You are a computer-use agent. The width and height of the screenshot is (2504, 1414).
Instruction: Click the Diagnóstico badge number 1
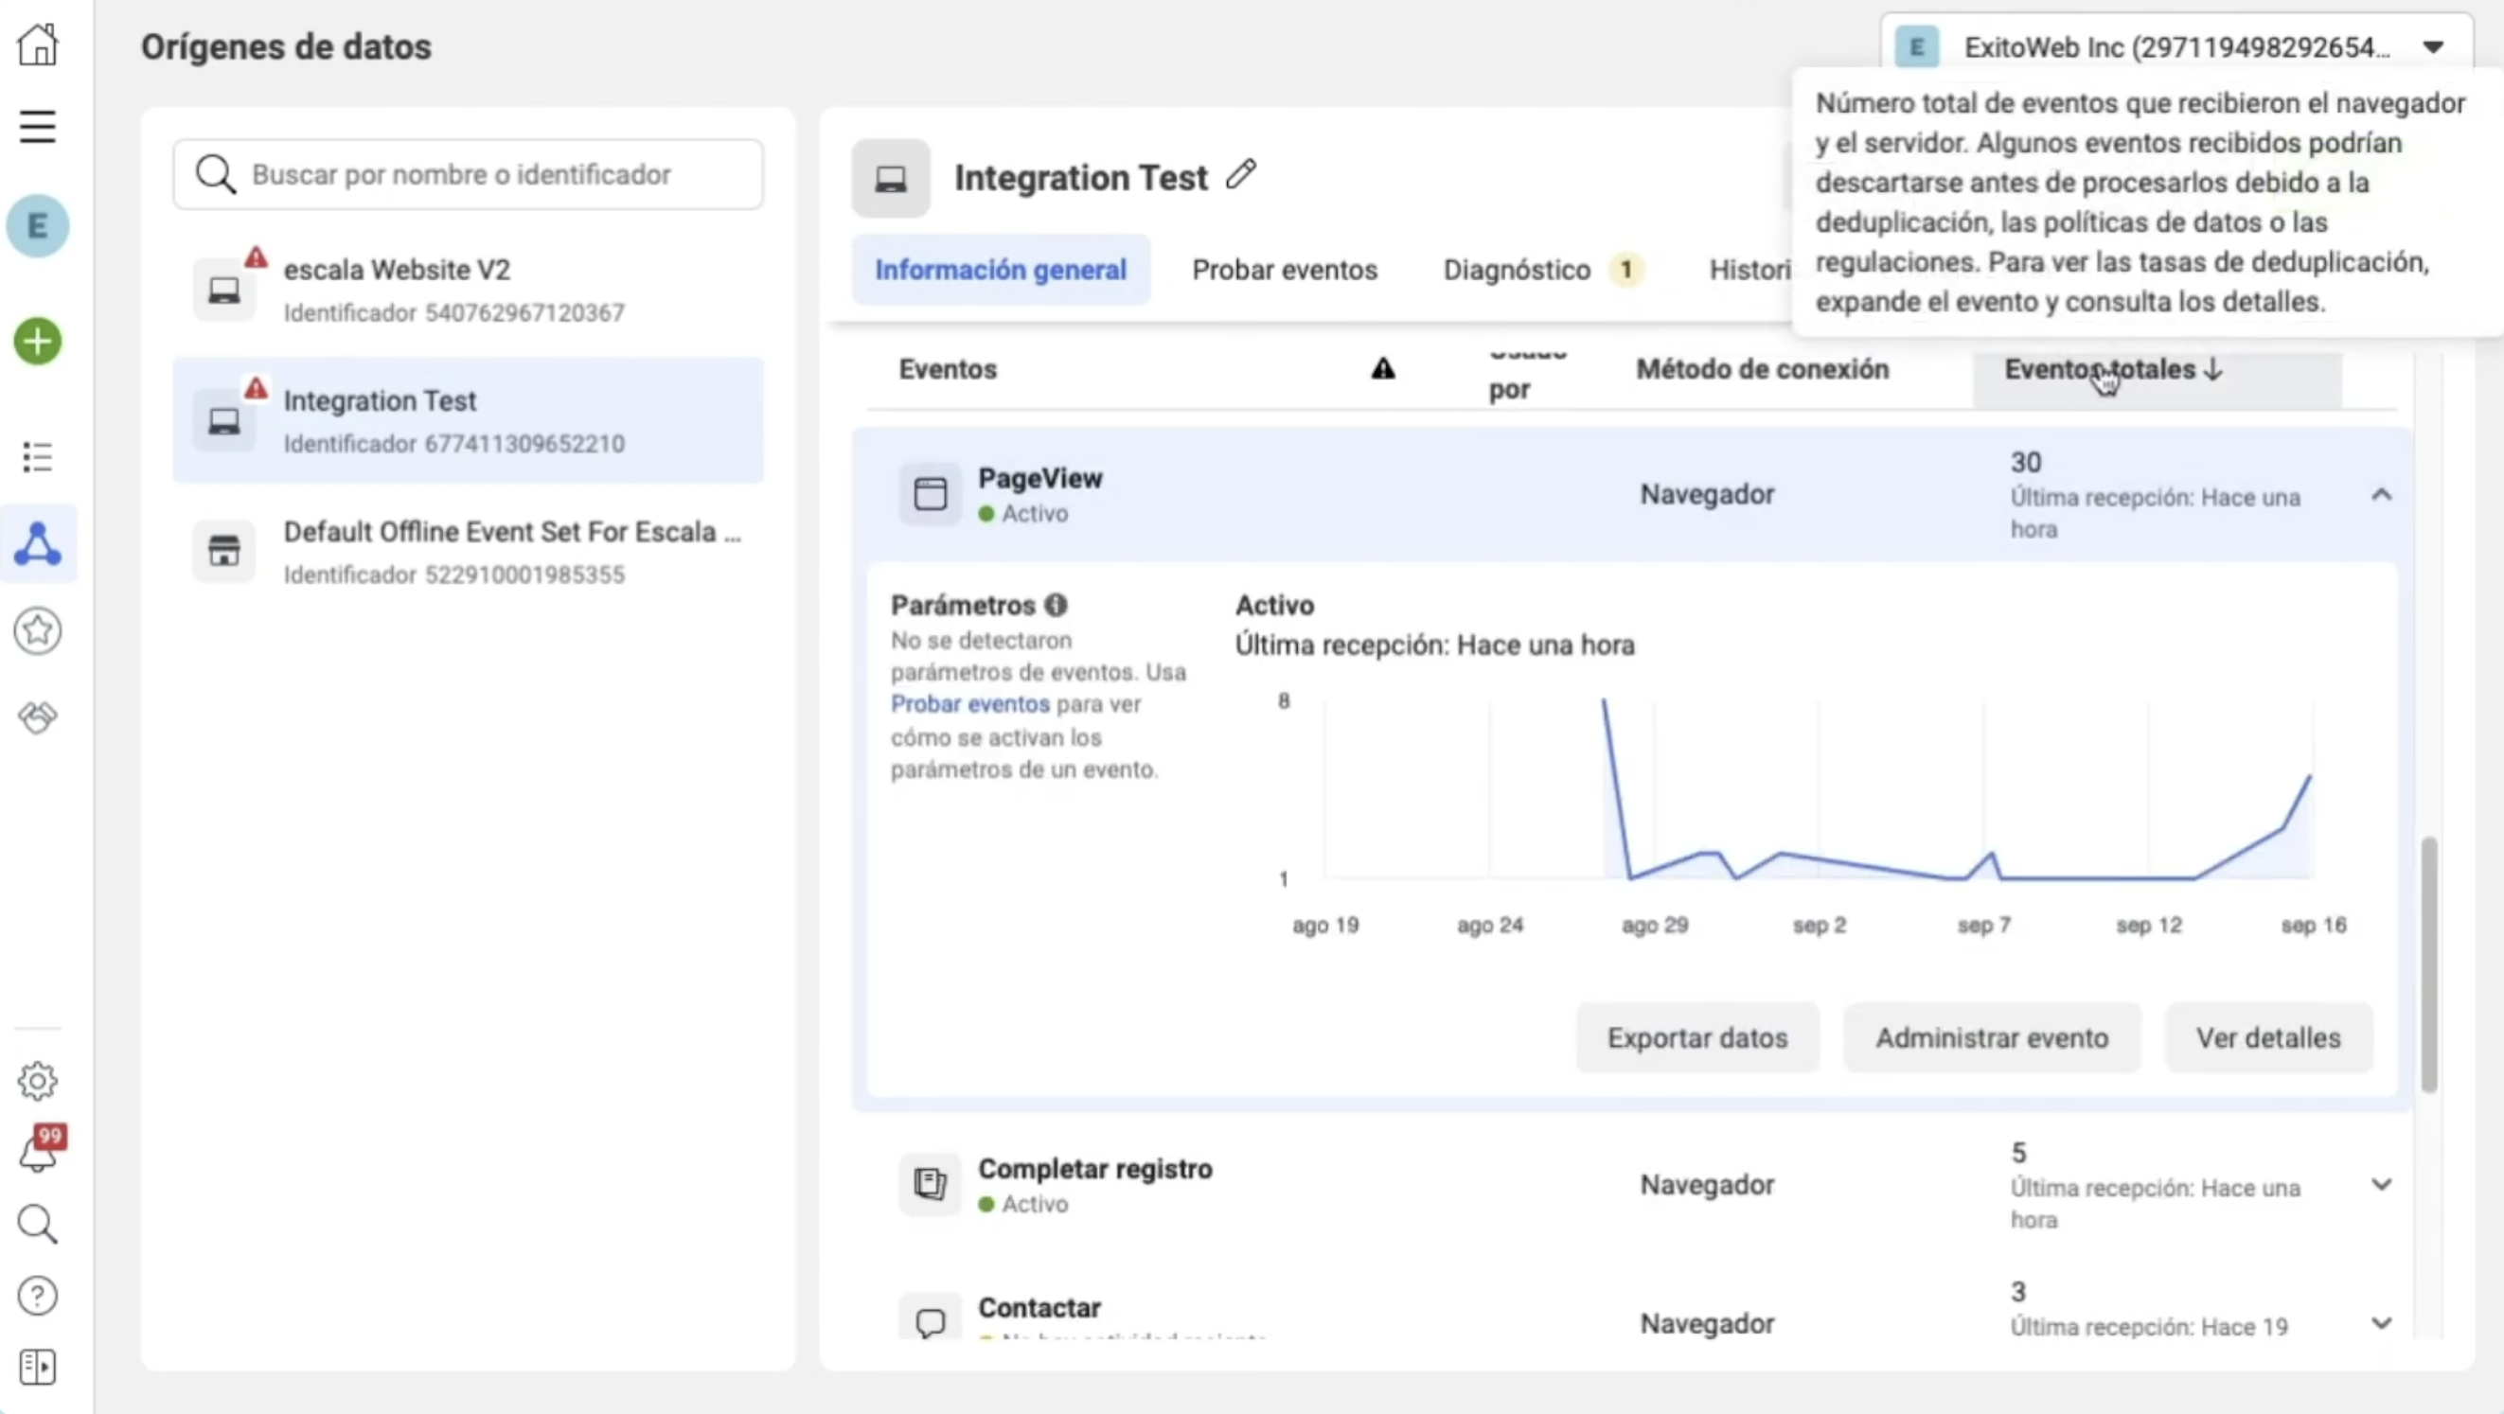(1625, 269)
